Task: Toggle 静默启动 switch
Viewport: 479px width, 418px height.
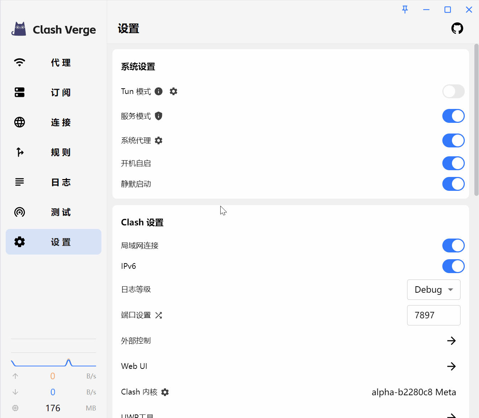Action: [453, 184]
